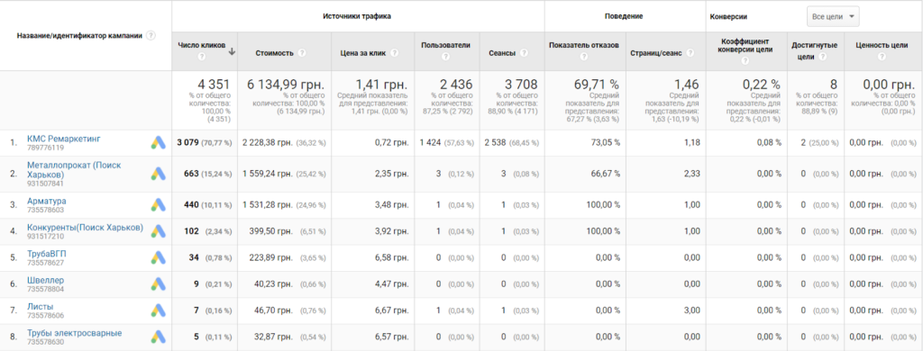Click help icon next to Стоимость header
Screen dimensions: 923x351
[x=302, y=53]
